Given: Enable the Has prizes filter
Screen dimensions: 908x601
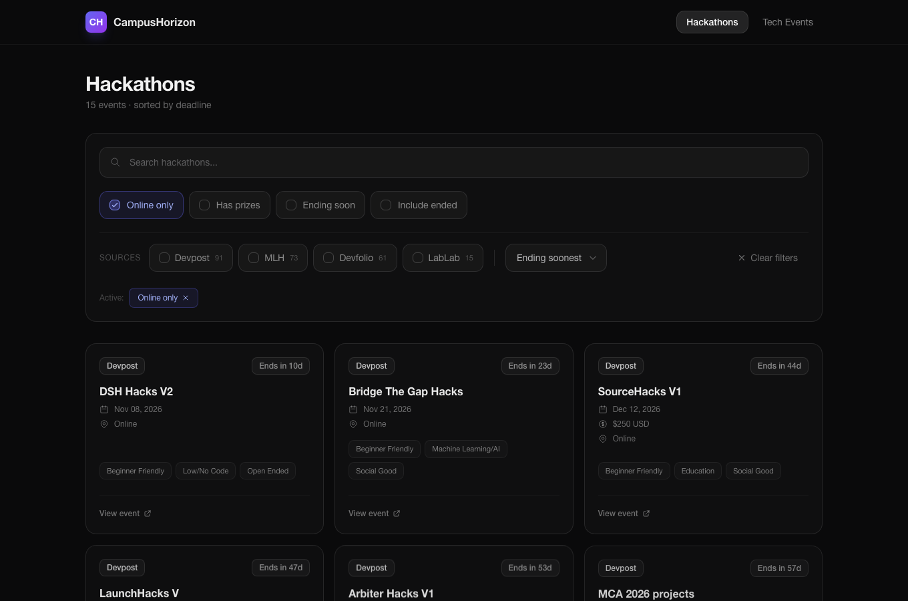Looking at the screenshot, I should coord(230,205).
